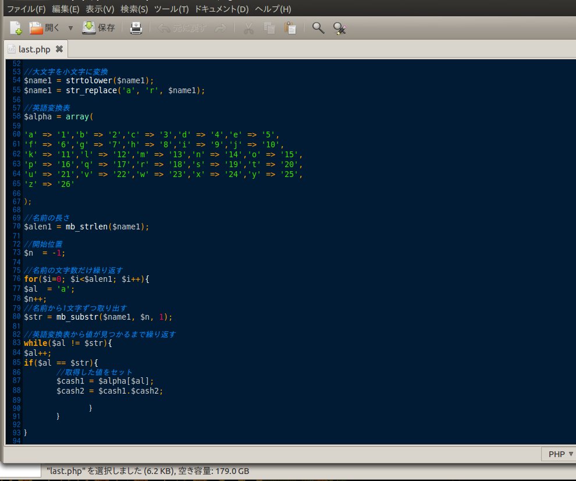This screenshot has height=481, width=576.
Task: Click $cash2 = $cash1.$cash2; line
Action: [x=109, y=391]
